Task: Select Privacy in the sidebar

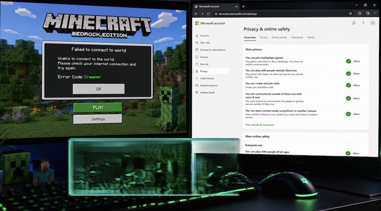Action: point(211,72)
